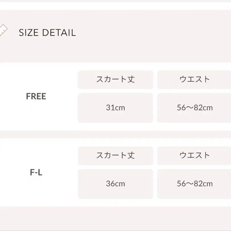This screenshot has width=231, height=231.
Task: Select the 36cm skirt length cell
Action: pos(115,184)
